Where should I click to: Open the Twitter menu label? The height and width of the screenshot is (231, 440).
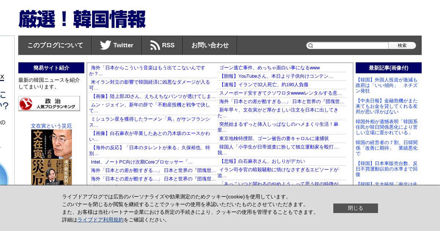point(123,45)
